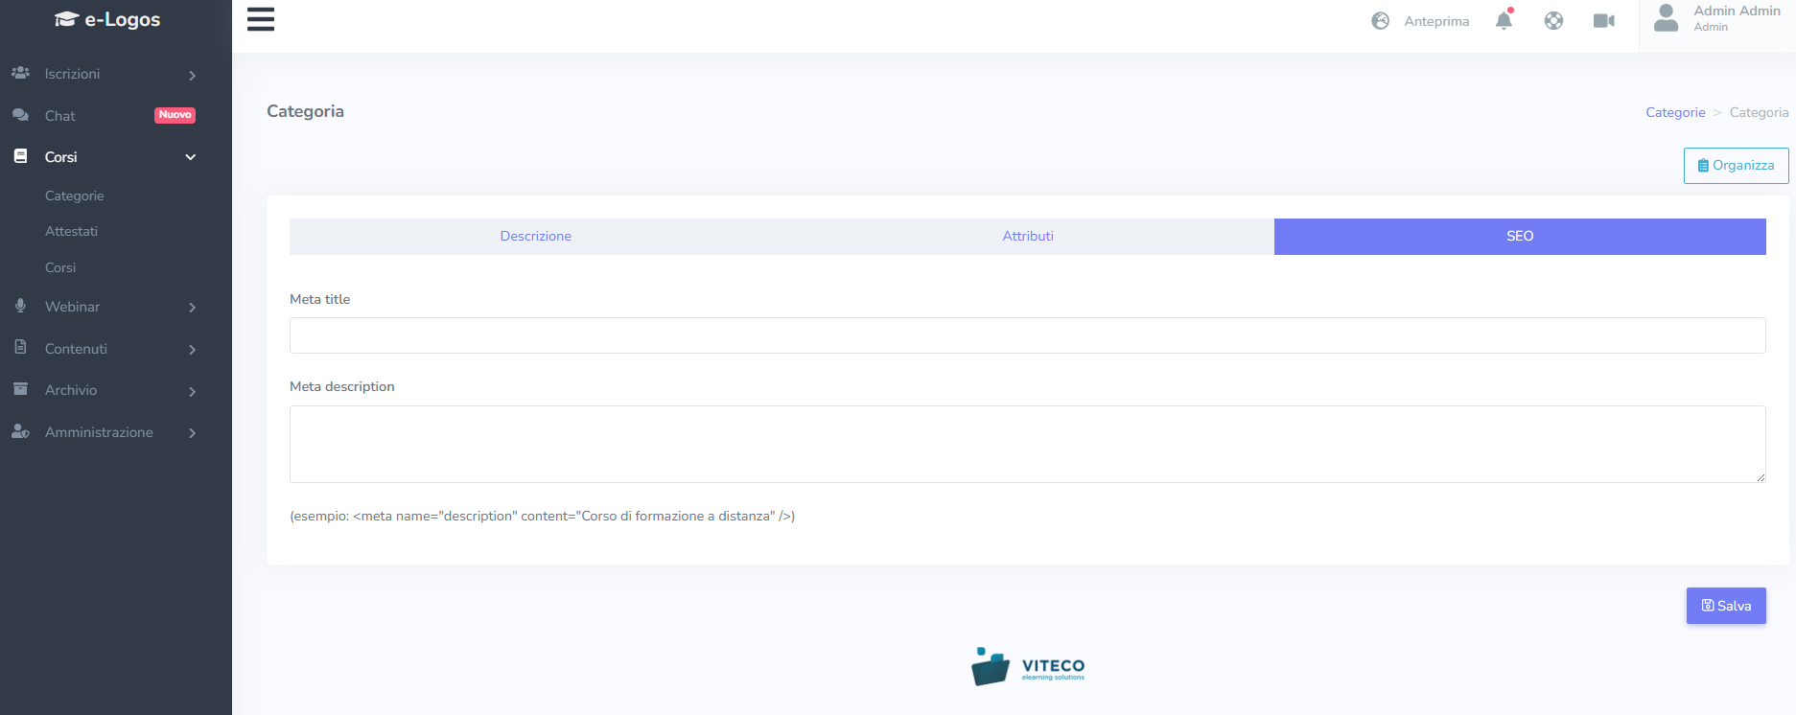The width and height of the screenshot is (1796, 715).
Task: Open the video camera icon
Action: click(x=1603, y=20)
